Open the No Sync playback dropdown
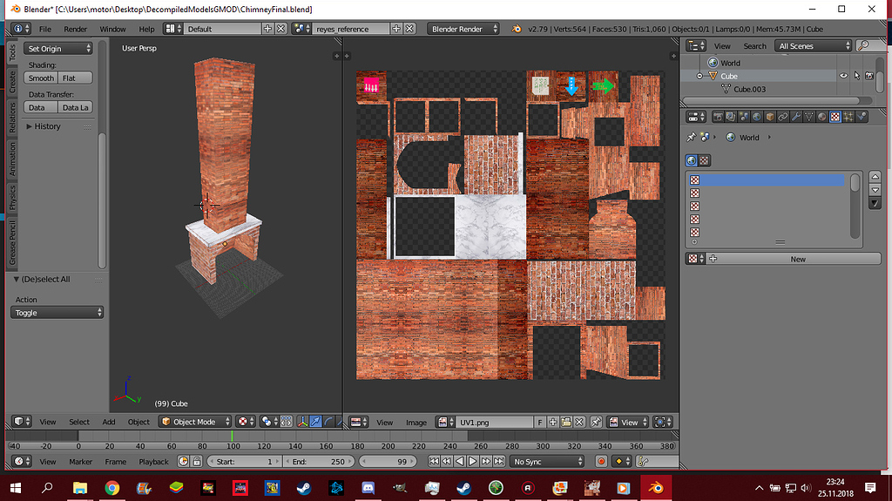 coord(547,461)
